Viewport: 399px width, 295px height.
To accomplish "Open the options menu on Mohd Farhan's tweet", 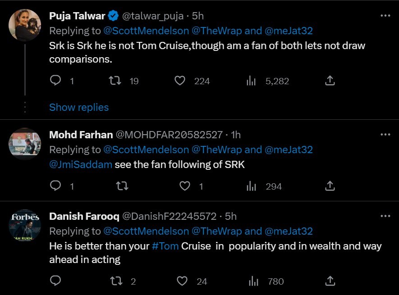I will 385,134.
